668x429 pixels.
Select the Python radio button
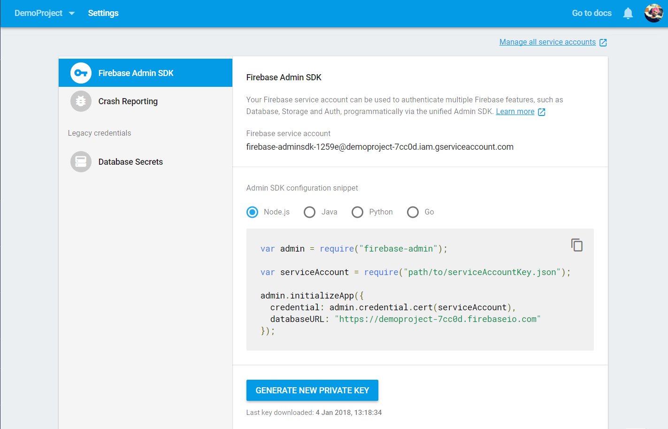coord(357,212)
